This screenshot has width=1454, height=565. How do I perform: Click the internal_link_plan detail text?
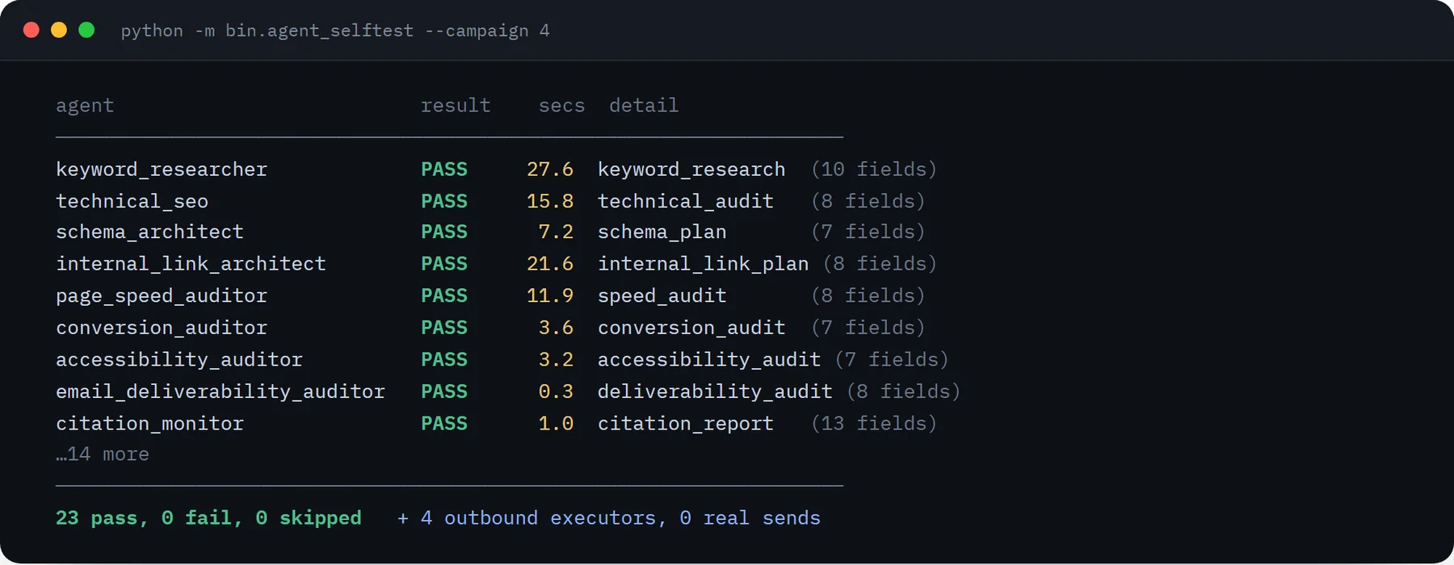point(704,264)
